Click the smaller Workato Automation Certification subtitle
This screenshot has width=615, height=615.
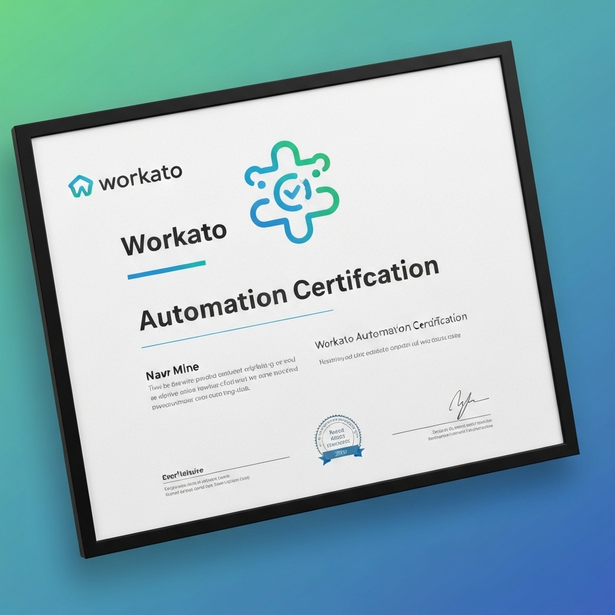tap(391, 332)
